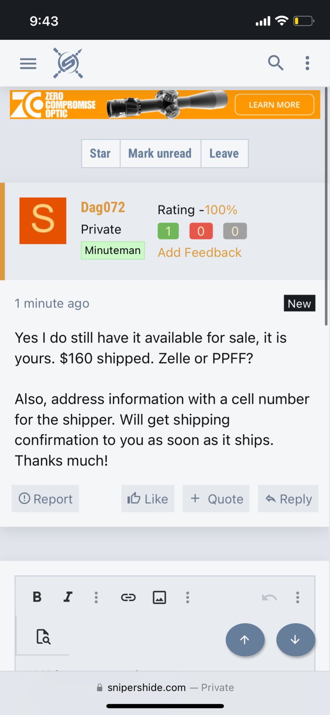Click Learn More on the ZCO banner

click(x=274, y=105)
